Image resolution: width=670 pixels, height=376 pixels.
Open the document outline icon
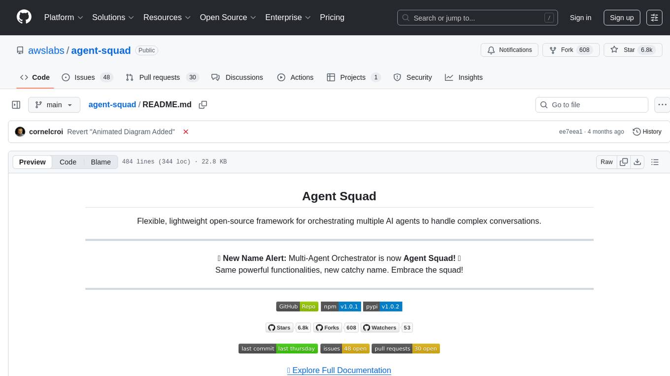(655, 162)
